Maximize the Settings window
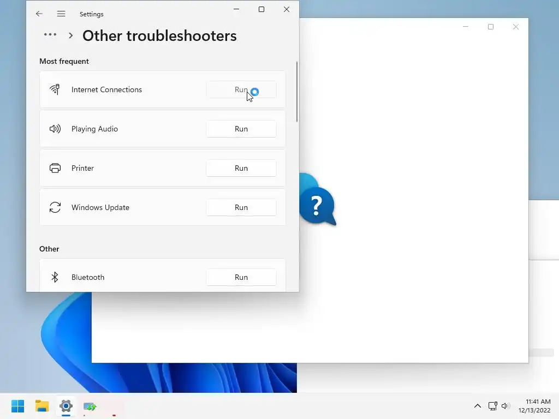This screenshot has width=559, height=419. click(261, 9)
